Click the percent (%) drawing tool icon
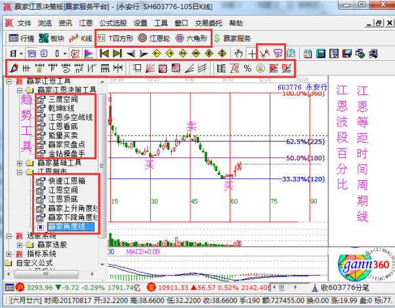 [247, 67]
